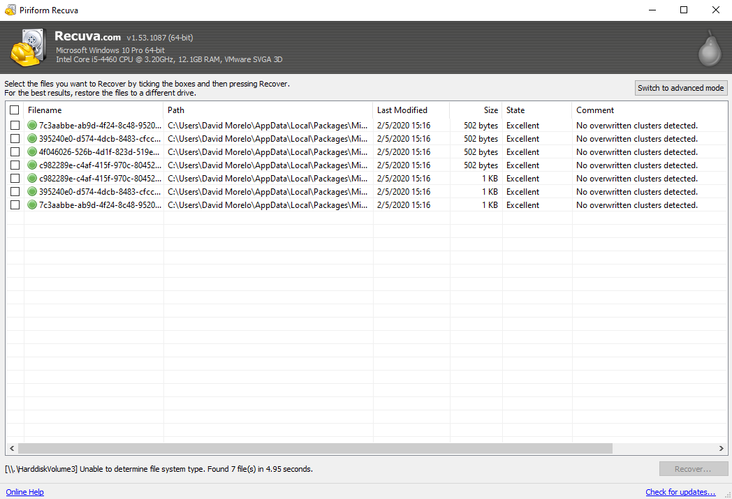Click the green Excellent icon for the 4f046026 file
This screenshot has height=499, width=732.
[x=32, y=151]
